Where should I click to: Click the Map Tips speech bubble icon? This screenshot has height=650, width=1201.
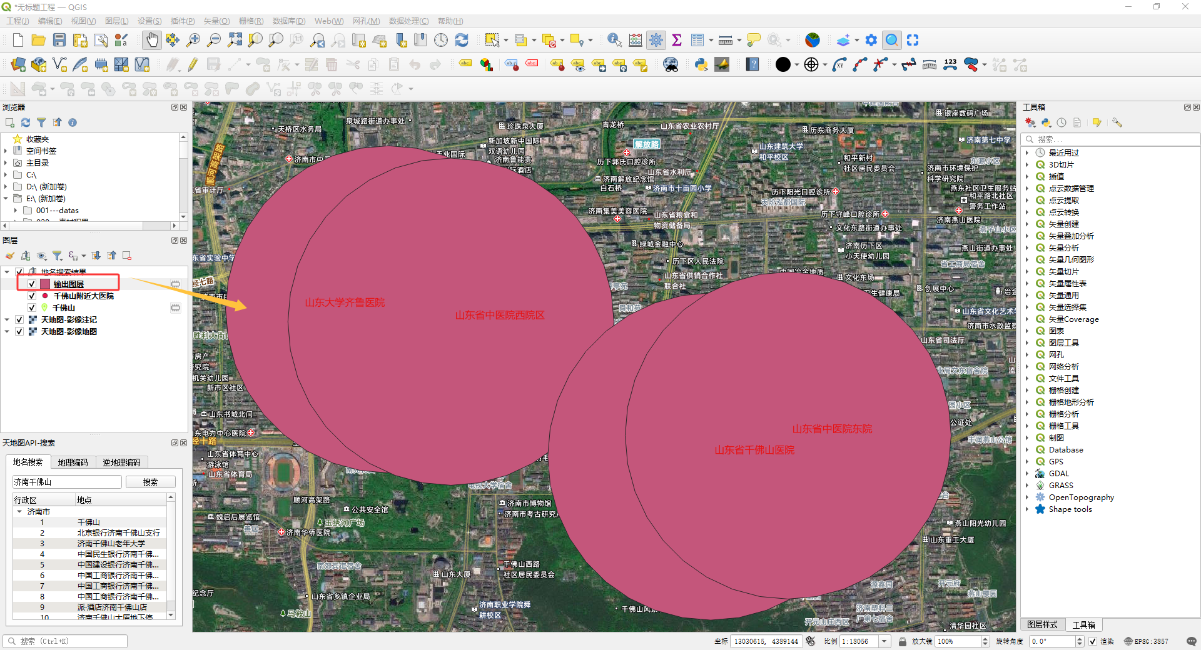click(754, 40)
